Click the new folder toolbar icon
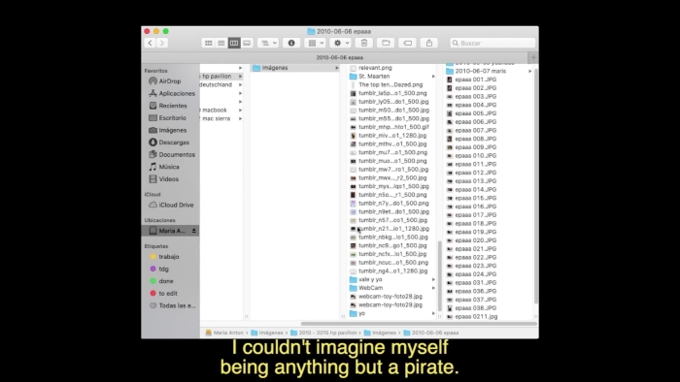 pyautogui.click(x=386, y=43)
